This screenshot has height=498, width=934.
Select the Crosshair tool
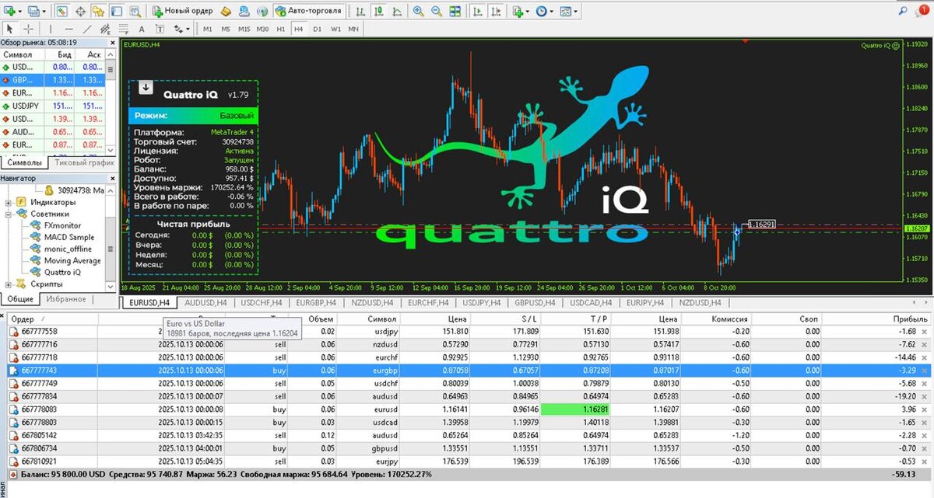[x=29, y=30]
